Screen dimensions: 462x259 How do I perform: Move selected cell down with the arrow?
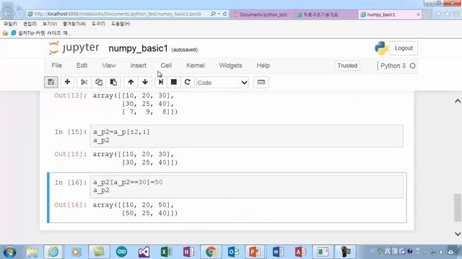click(x=145, y=82)
